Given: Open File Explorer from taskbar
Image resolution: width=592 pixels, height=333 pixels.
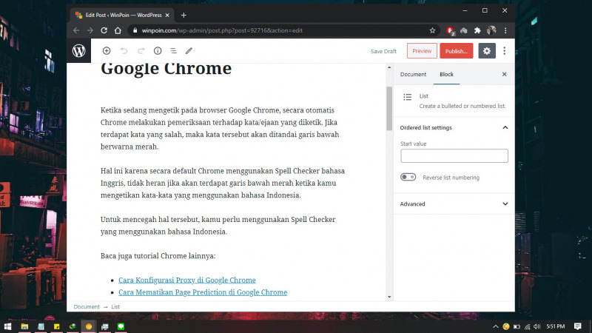Looking at the screenshot, I should (24, 326).
